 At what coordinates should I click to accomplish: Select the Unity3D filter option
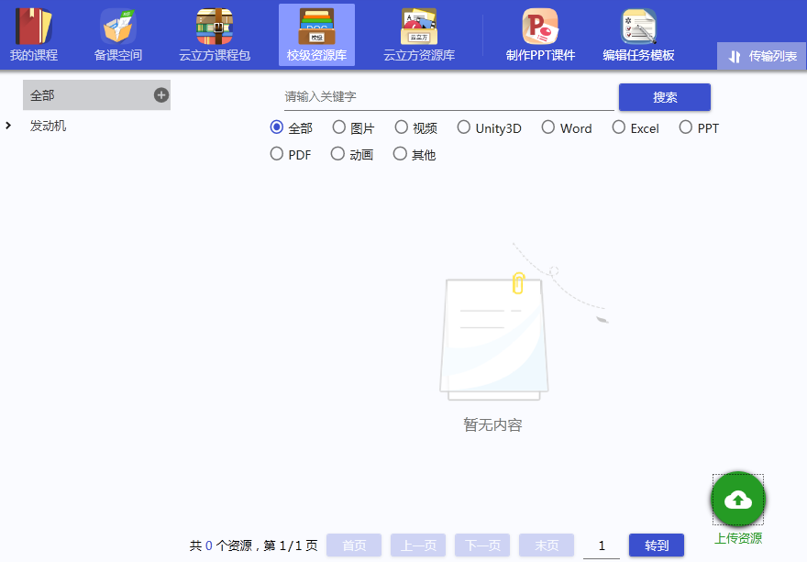point(464,127)
